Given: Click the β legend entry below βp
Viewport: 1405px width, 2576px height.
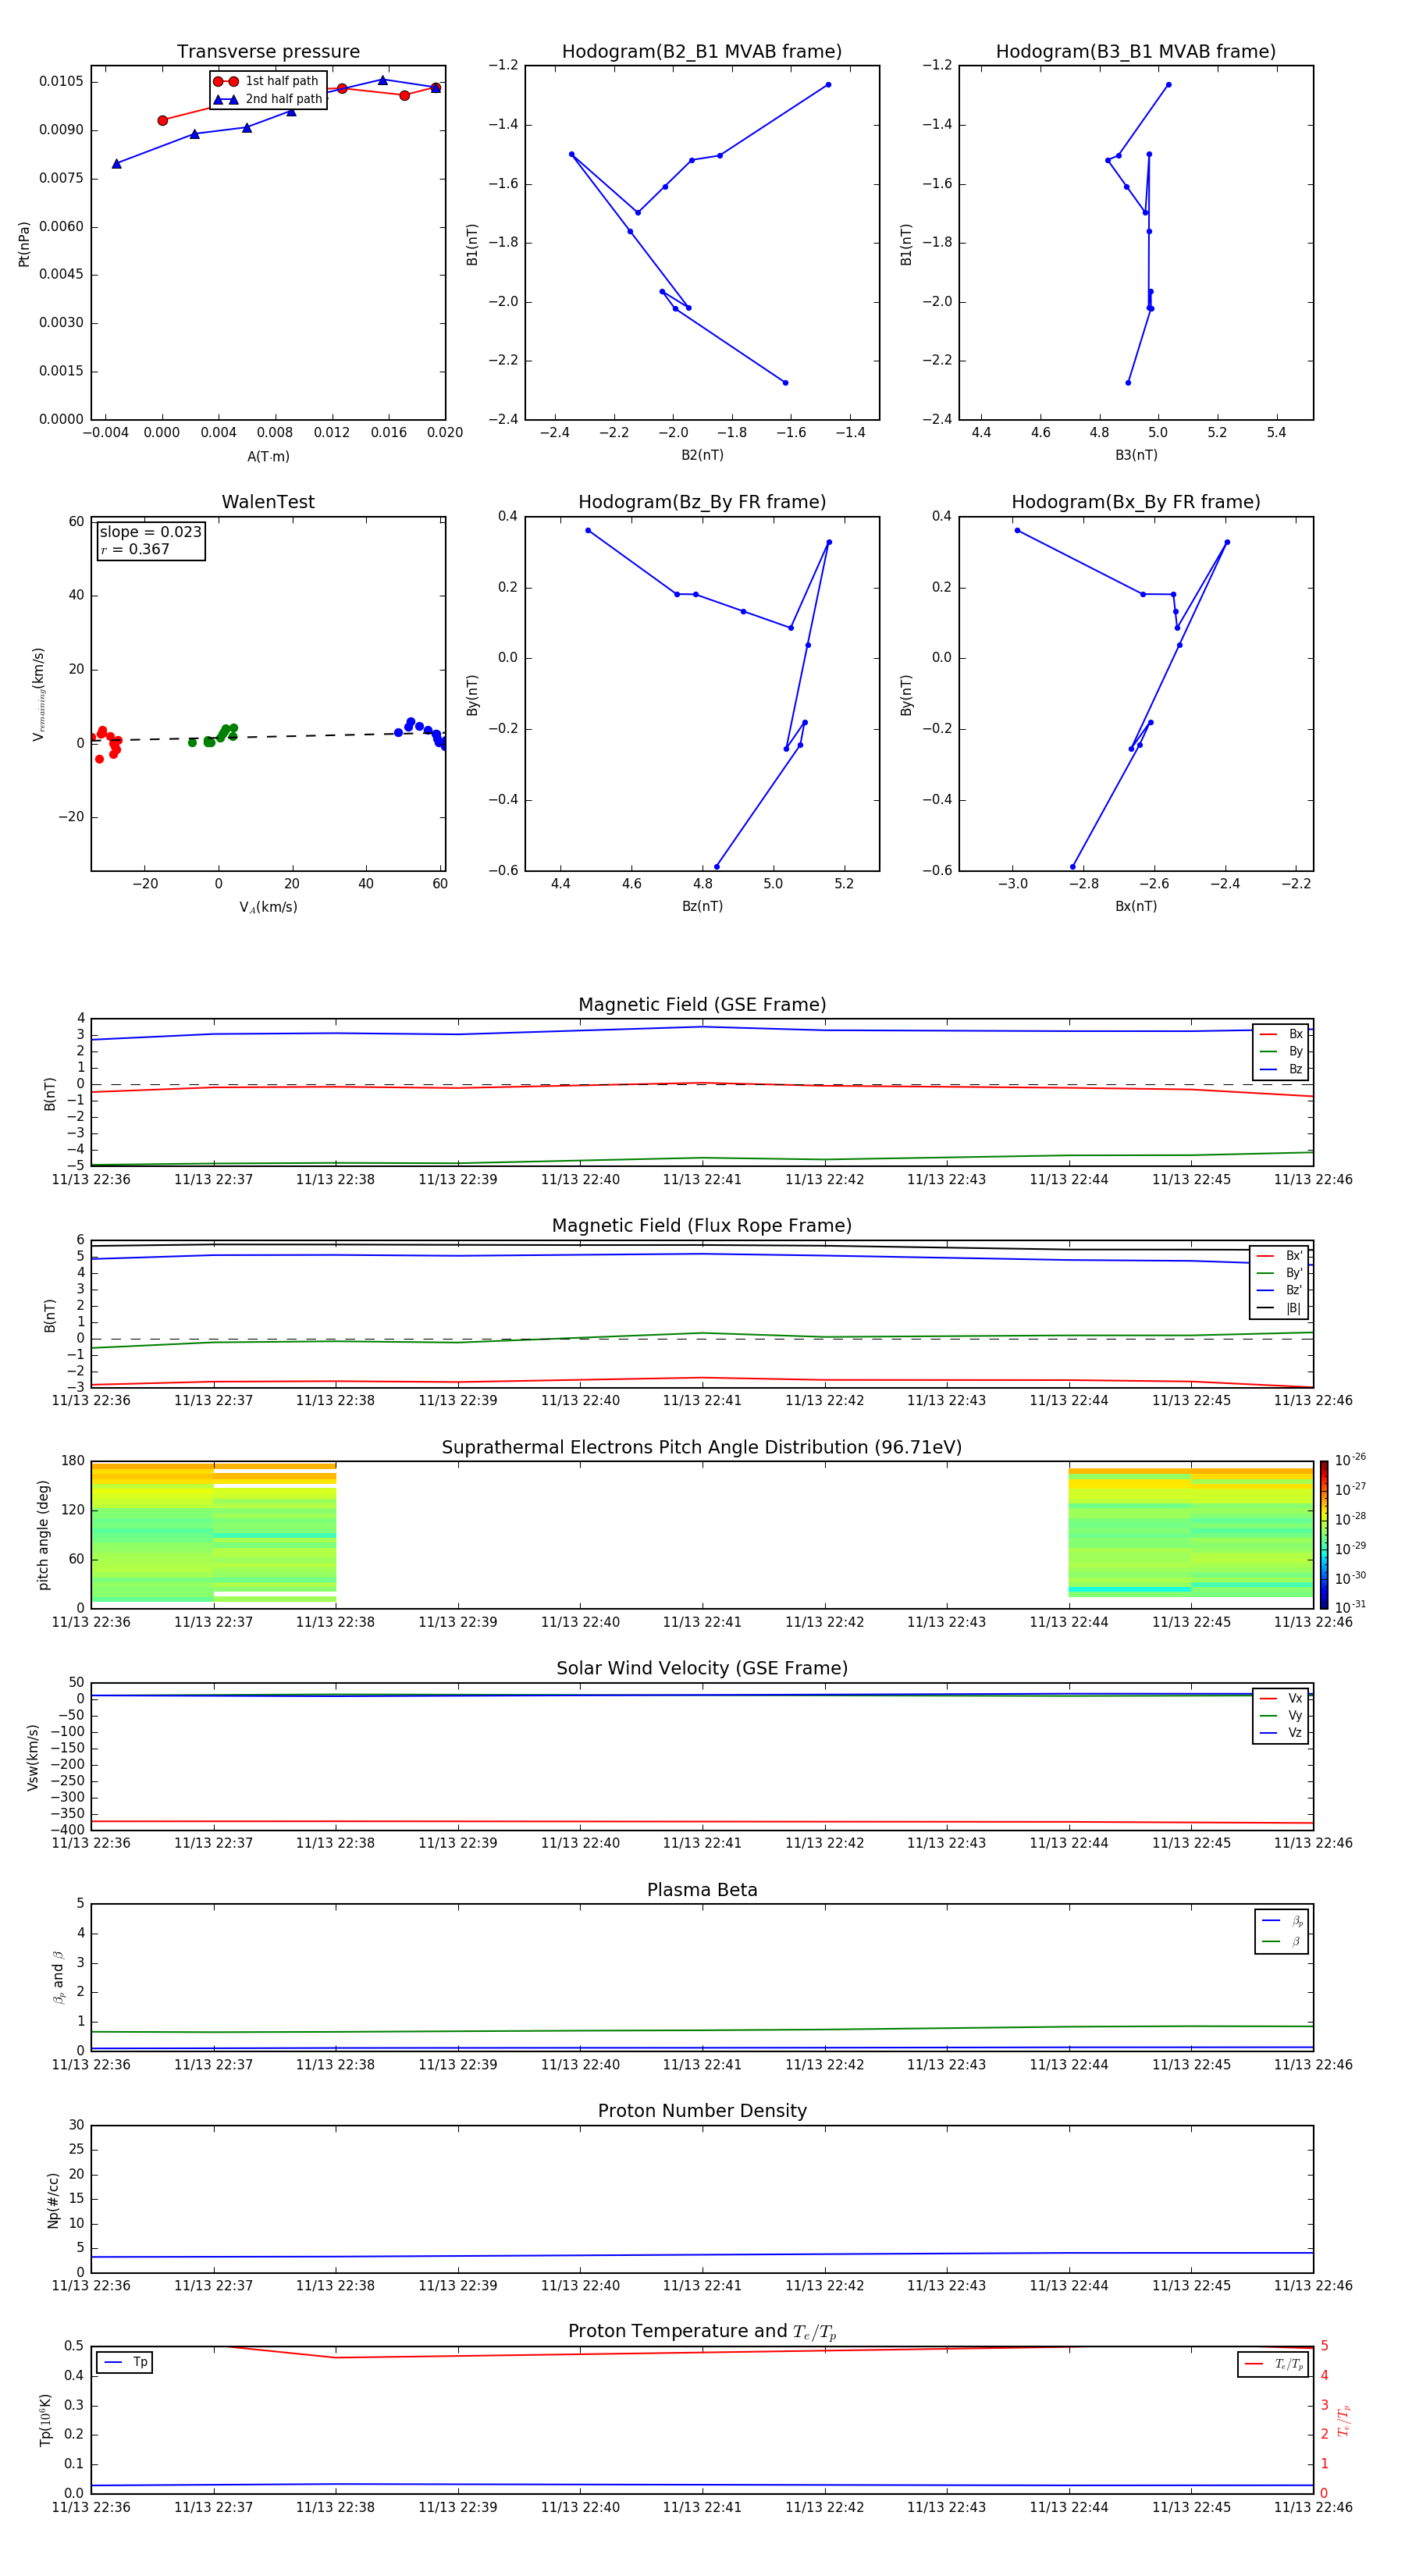Looking at the screenshot, I should pos(1282,1942).
